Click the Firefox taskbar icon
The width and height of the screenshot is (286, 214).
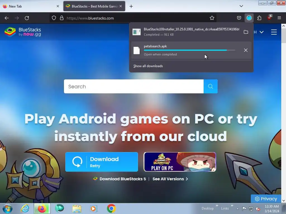pyautogui.click(x=42, y=208)
